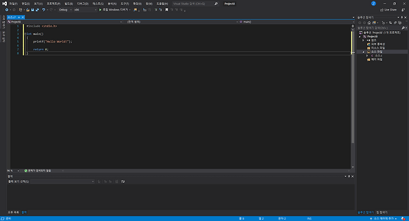Expand the .c source file node
Screen dimensions: 409x221
(x=367, y=56)
